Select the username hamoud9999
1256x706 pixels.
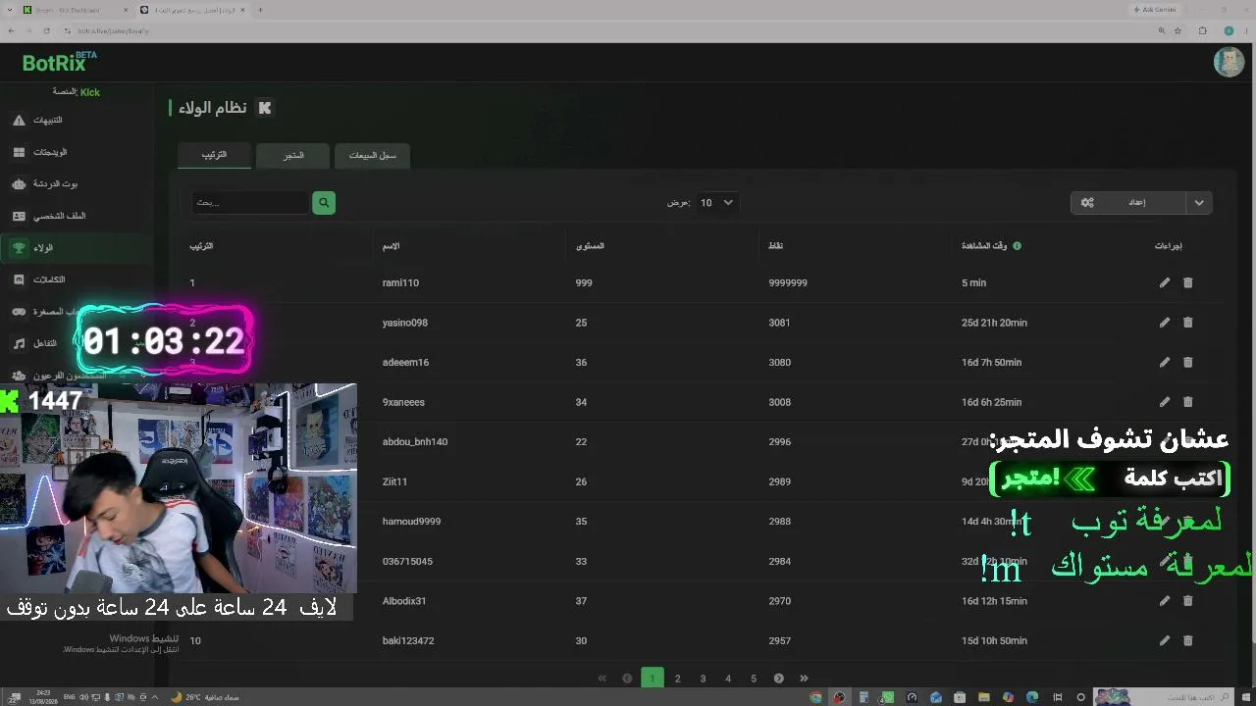click(411, 521)
